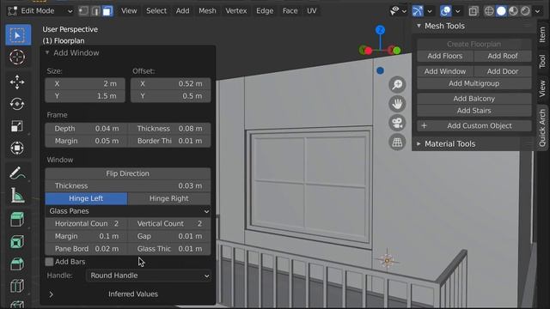Click the red axis gizmo circle
Image resolution: width=550 pixels, height=309 pixels.
tap(368, 51)
